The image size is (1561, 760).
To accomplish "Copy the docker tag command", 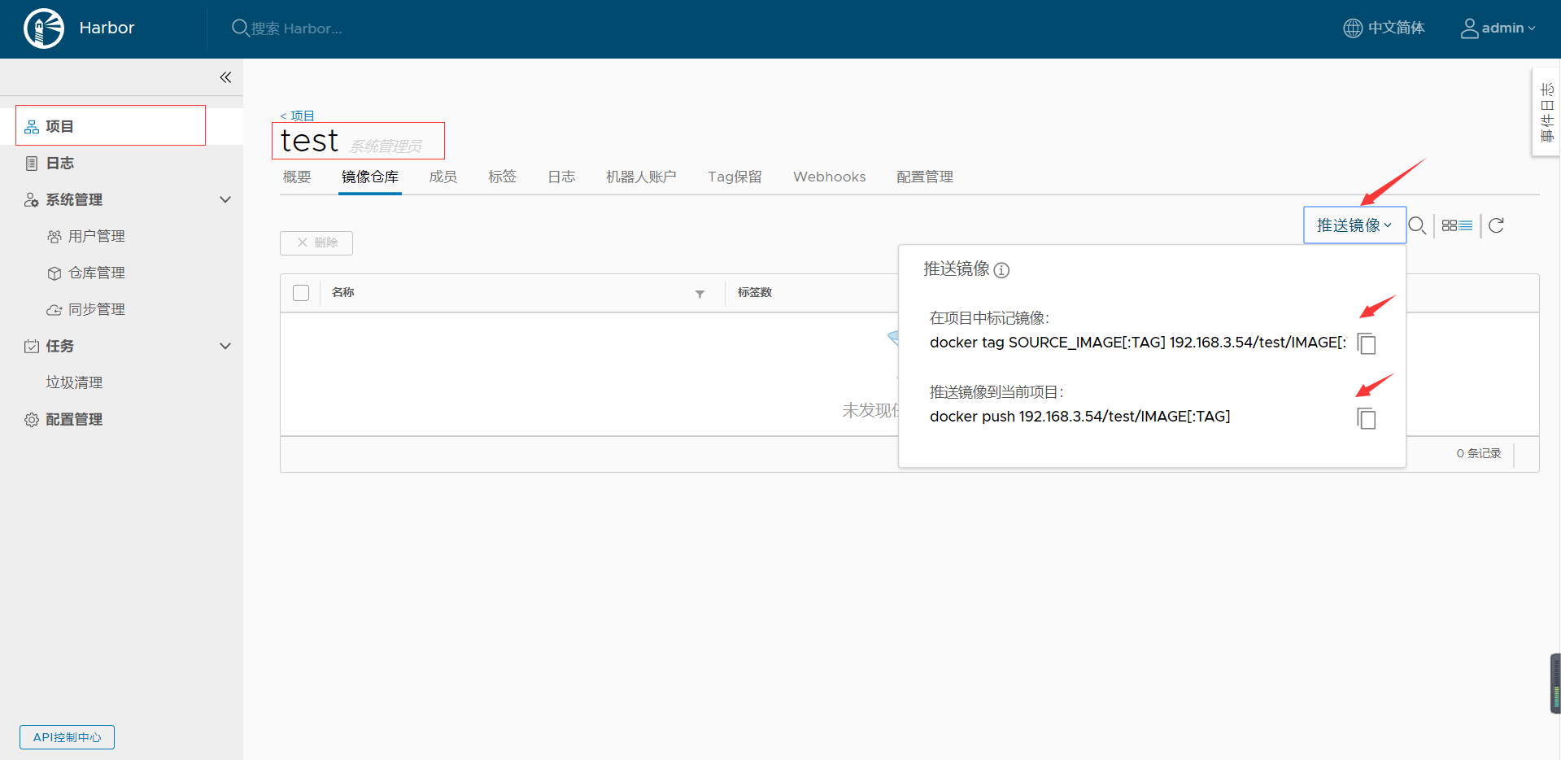I will (1367, 344).
